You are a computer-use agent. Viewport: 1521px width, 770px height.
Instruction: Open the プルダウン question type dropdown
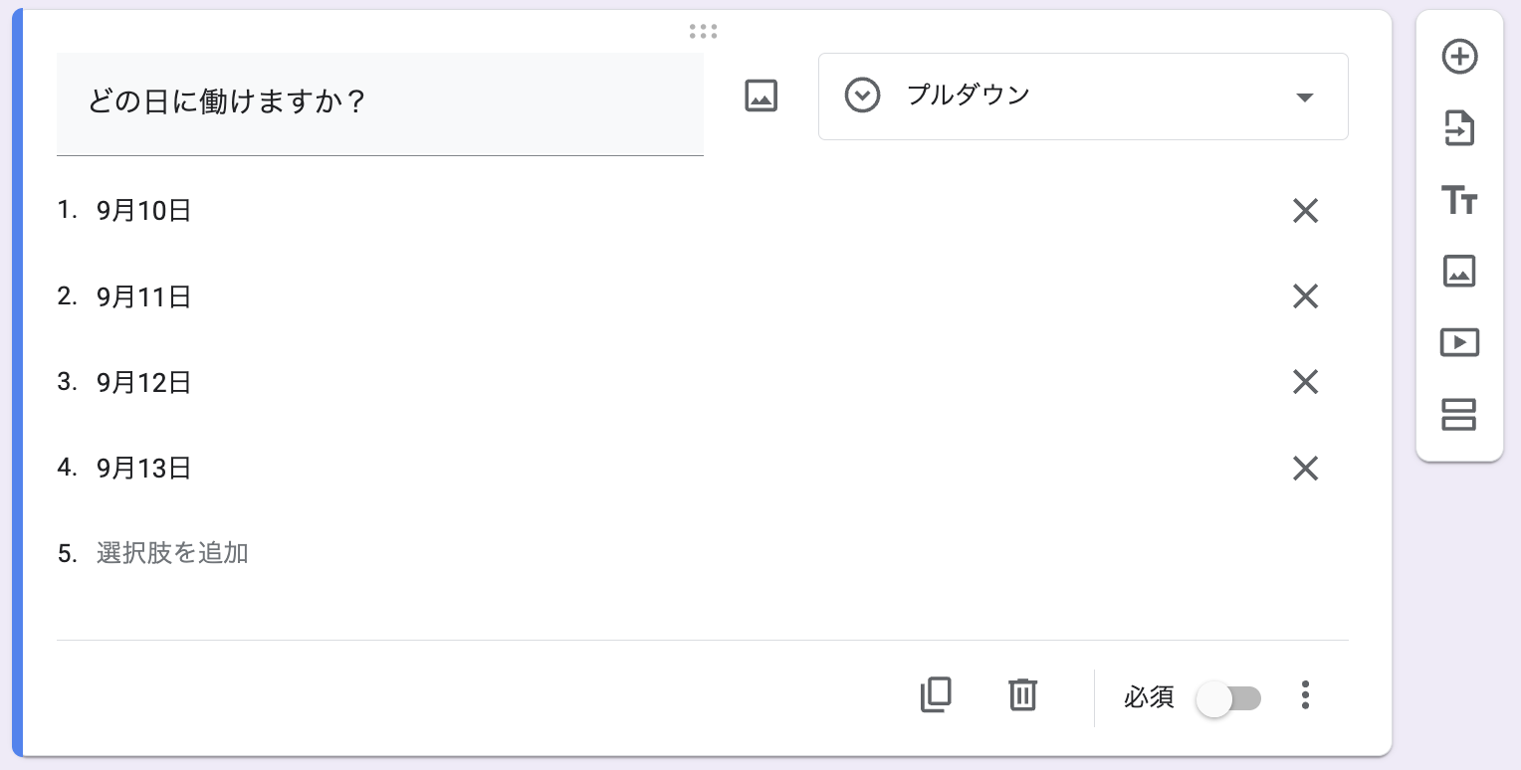1083,96
